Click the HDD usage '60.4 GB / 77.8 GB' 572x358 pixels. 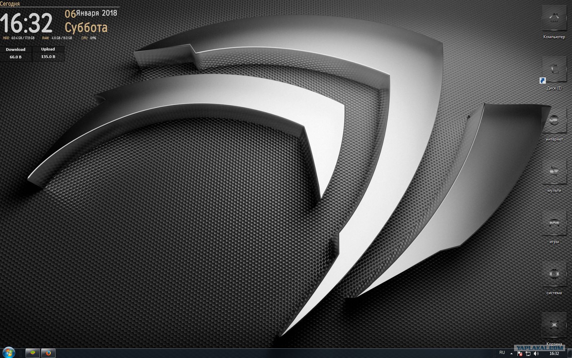23,38
